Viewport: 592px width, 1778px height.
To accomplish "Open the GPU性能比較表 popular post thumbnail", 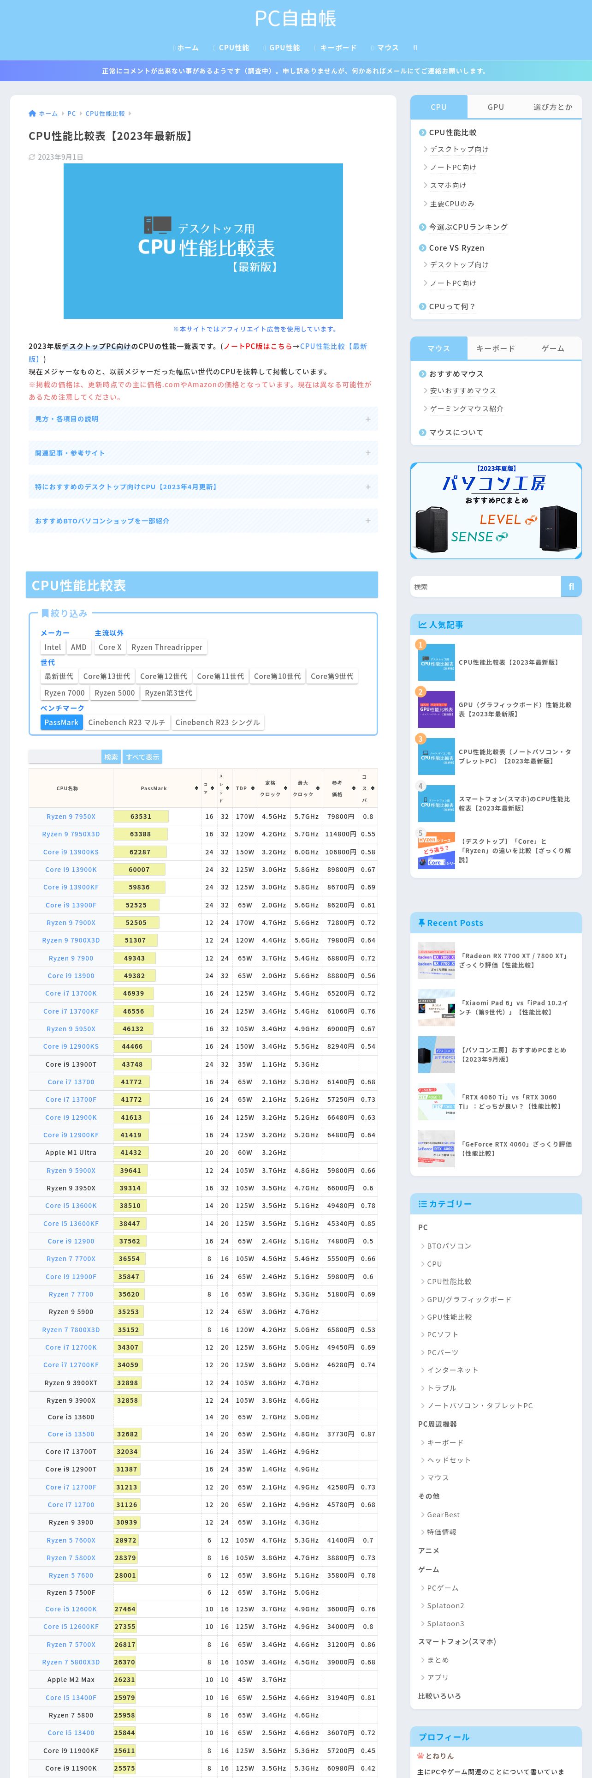I will 436,709.
